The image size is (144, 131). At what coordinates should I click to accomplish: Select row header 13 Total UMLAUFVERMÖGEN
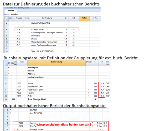pyautogui.click(x=7, y=51)
